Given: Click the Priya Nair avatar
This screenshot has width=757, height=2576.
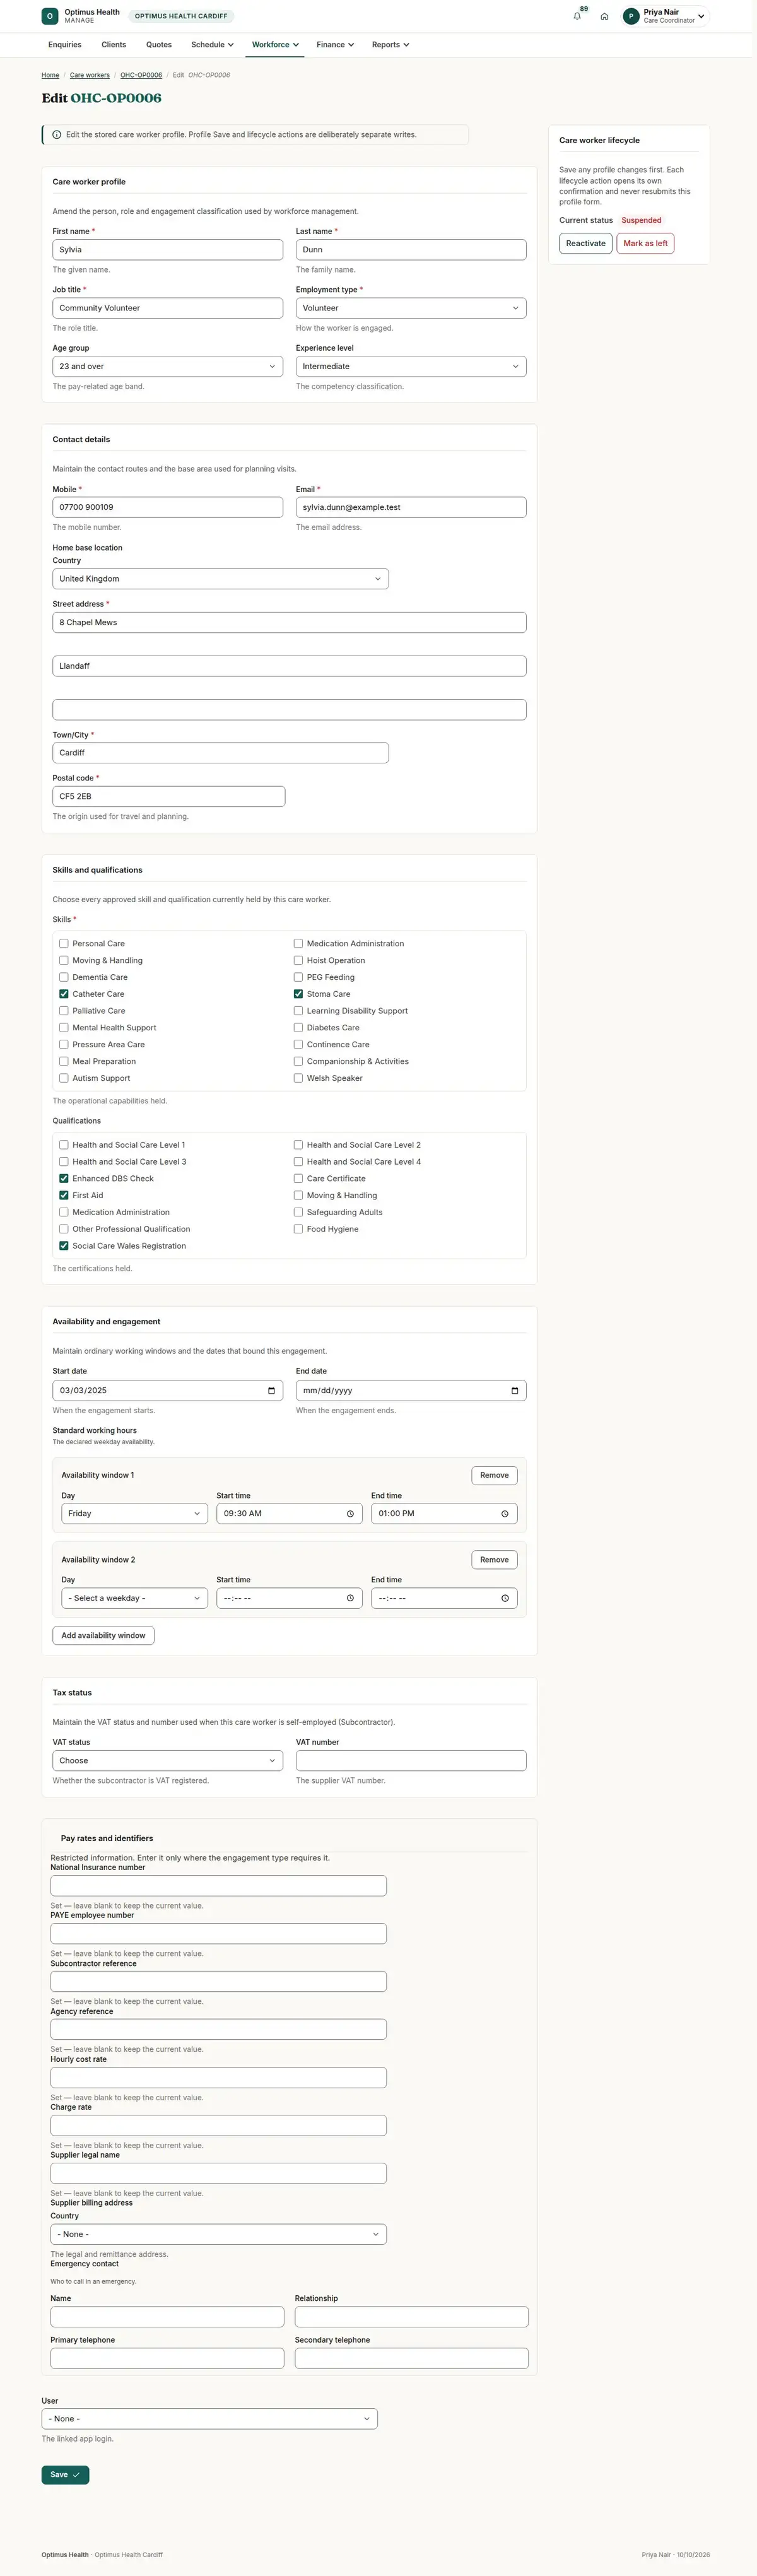Looking at the screenshot, I should [631, 16].
